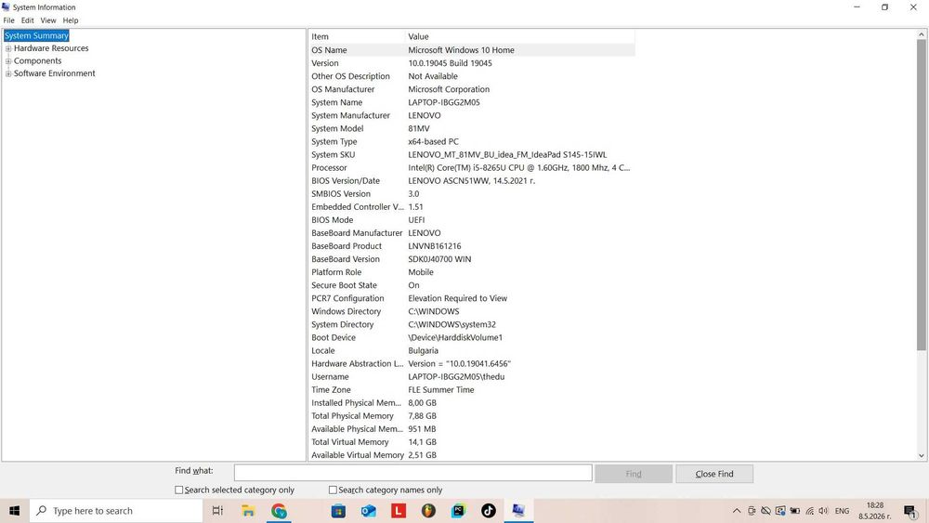Click the search magnifier icon in the taskbar
The image size is (929, 523).
(x=42, y=511)
